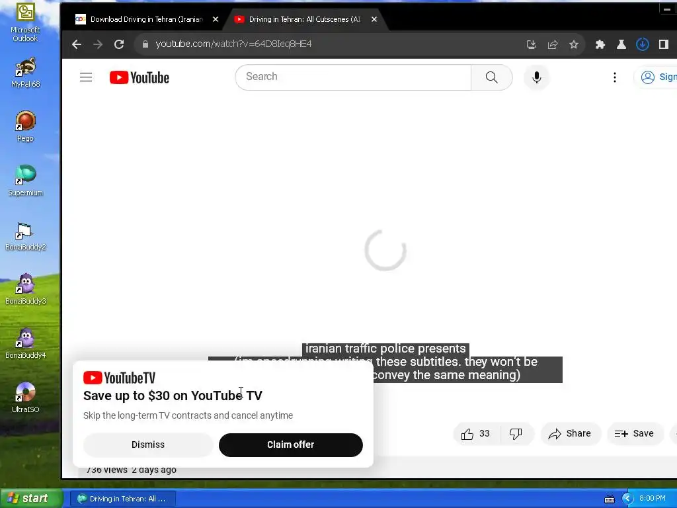677x508 pixels.
Task: Click the lock icon in address bar
Action: (x=145, y=44)
